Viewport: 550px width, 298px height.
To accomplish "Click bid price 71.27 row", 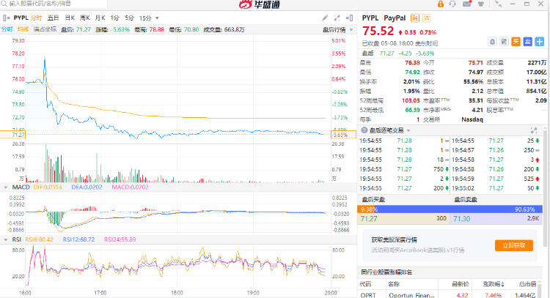I will pyautogui.click(x=403, y=218).
